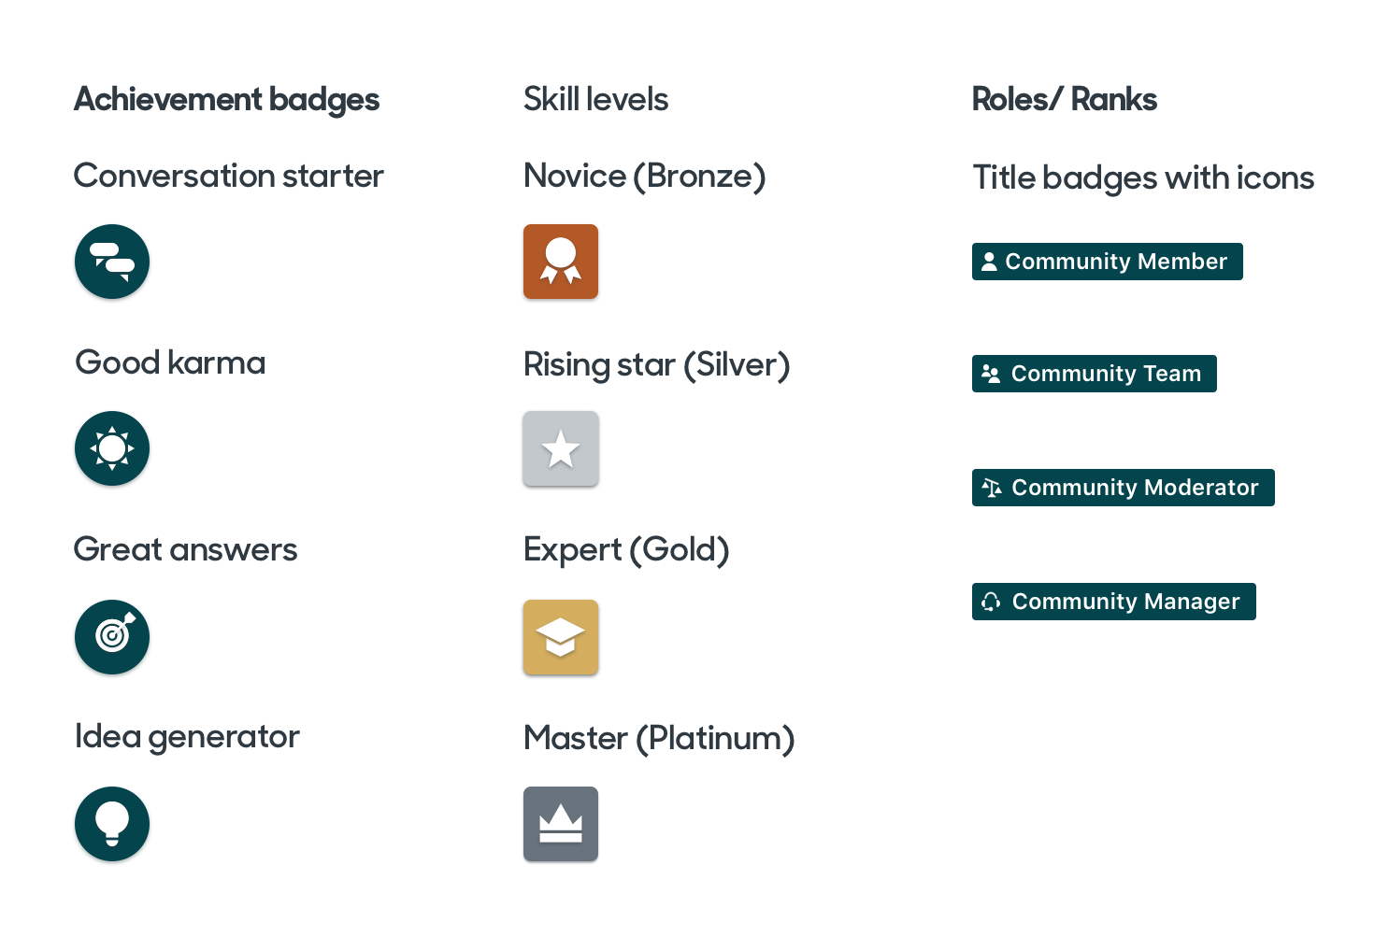
Task: Select the Expert gold graduation cap badge
Action: (561, 637)
